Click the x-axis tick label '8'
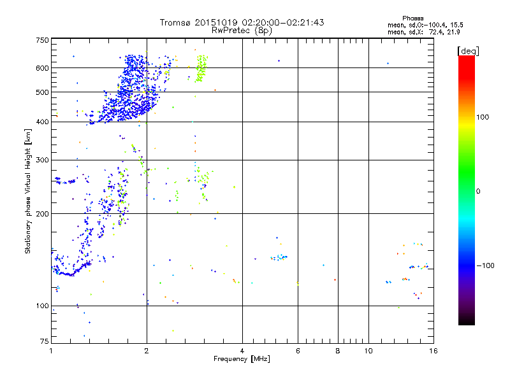510x382 pixels. tap(338, 351)
